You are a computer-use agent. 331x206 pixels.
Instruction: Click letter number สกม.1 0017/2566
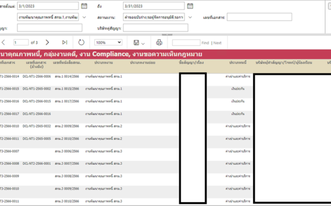67,101
